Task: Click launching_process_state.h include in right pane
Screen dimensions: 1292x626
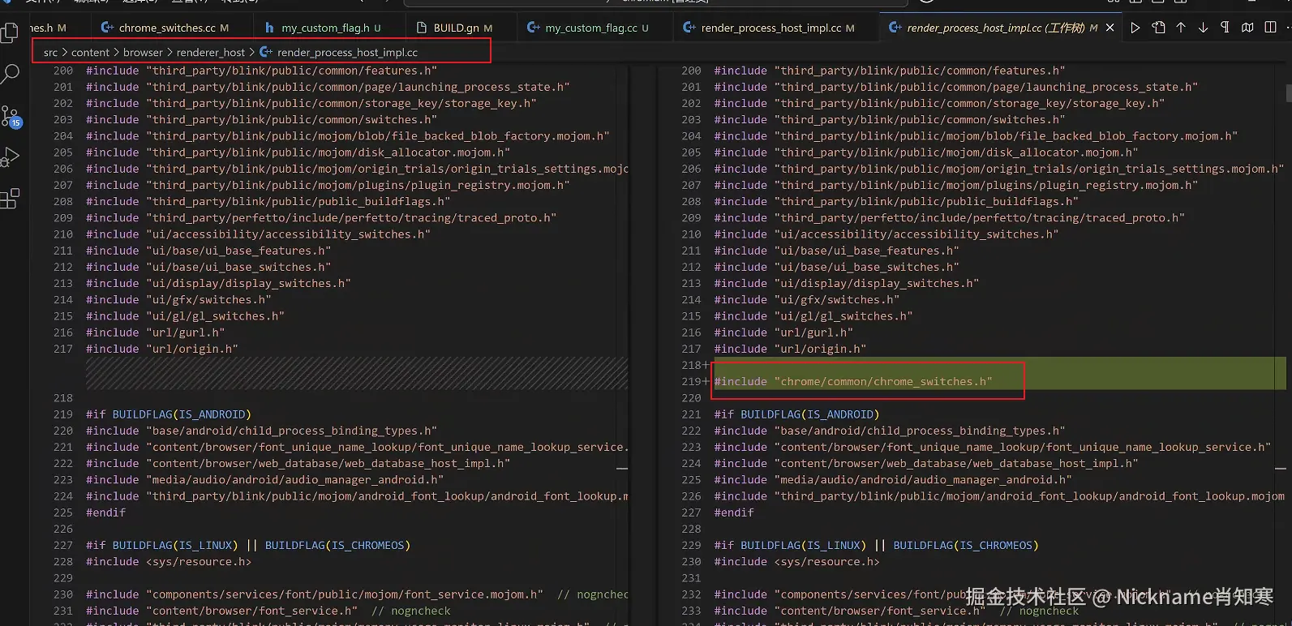Action: [x=956, y=87]
